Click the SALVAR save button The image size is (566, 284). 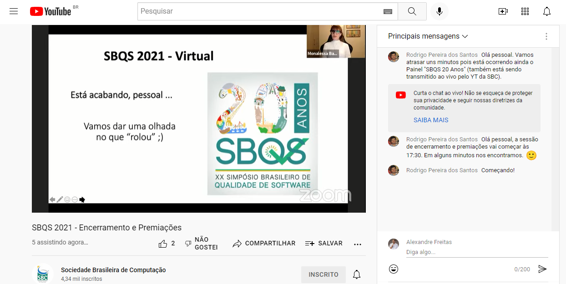(x=324, y=244)
